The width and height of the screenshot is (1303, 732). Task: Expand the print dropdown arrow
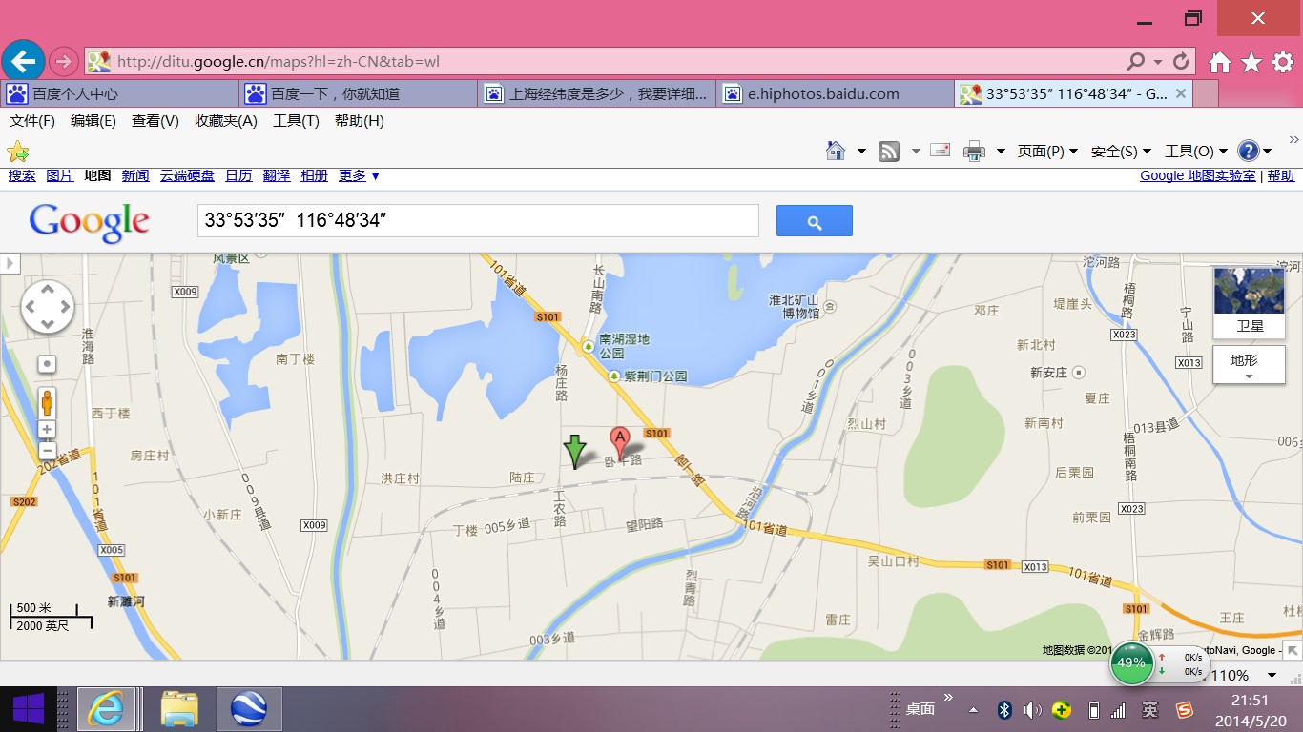pyautogui.click(x=1000, y=151)
